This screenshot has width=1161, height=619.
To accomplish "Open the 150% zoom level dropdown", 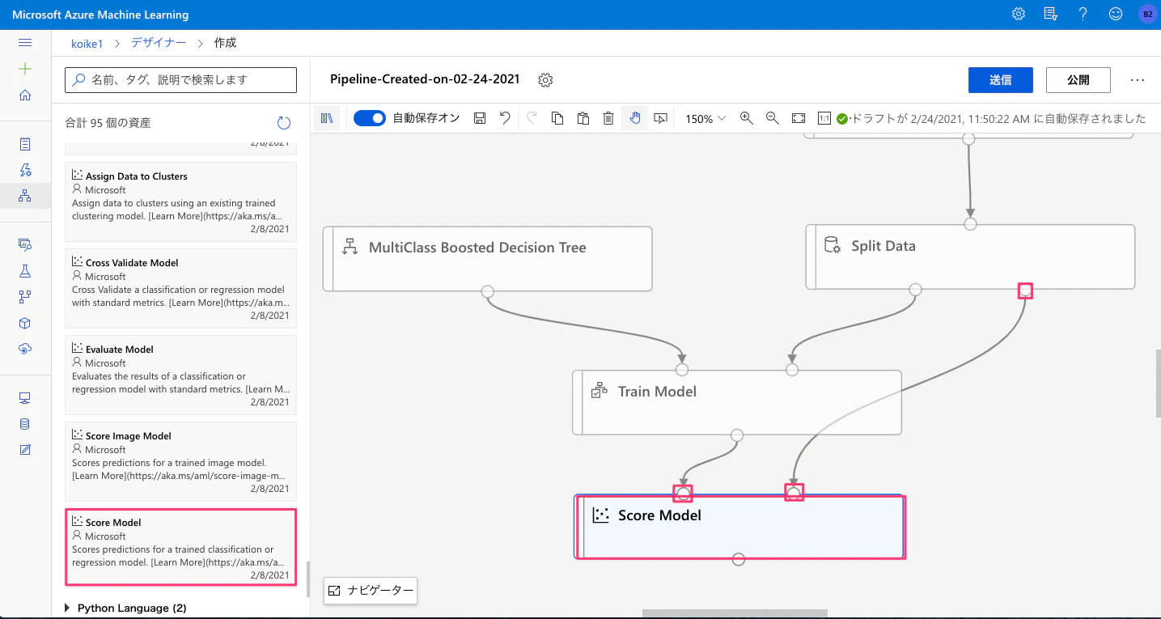I will 705,119.
